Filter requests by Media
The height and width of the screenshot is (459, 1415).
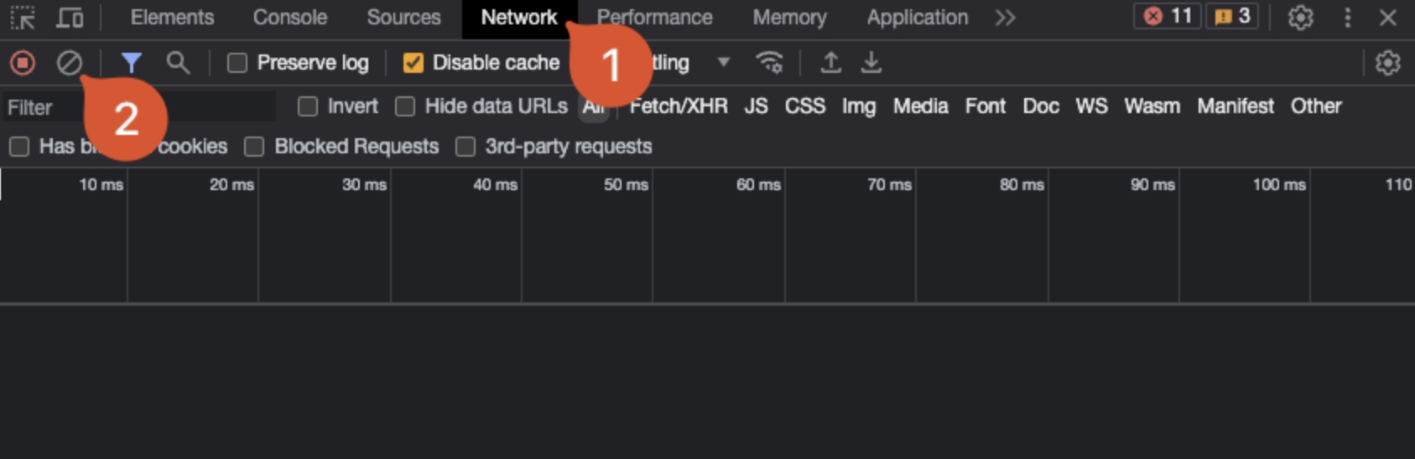[920, 106]
